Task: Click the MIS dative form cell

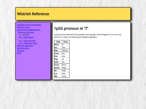Action: [65, 56]
